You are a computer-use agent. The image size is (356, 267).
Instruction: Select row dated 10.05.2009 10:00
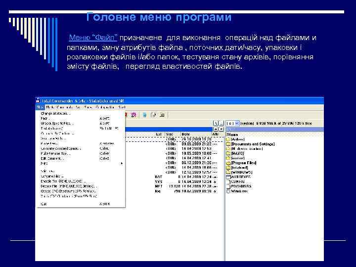click(175, 153)
